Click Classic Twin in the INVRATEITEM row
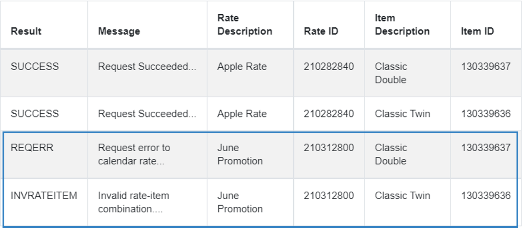This screenshot has width=523, height=228. pos(402,196)
